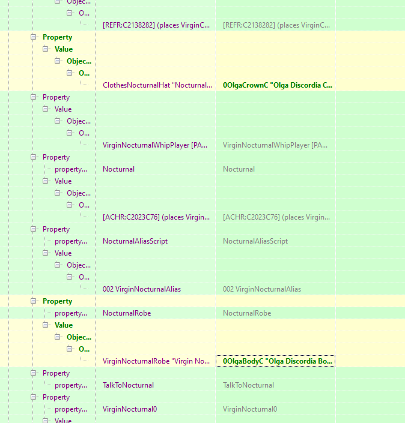Click the gray VirginNocturnalWhipPlayer [PA... cell

tap(275, 145)
